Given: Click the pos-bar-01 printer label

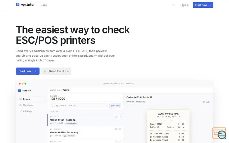Looking at the screenshot, I should pos(56,136).
